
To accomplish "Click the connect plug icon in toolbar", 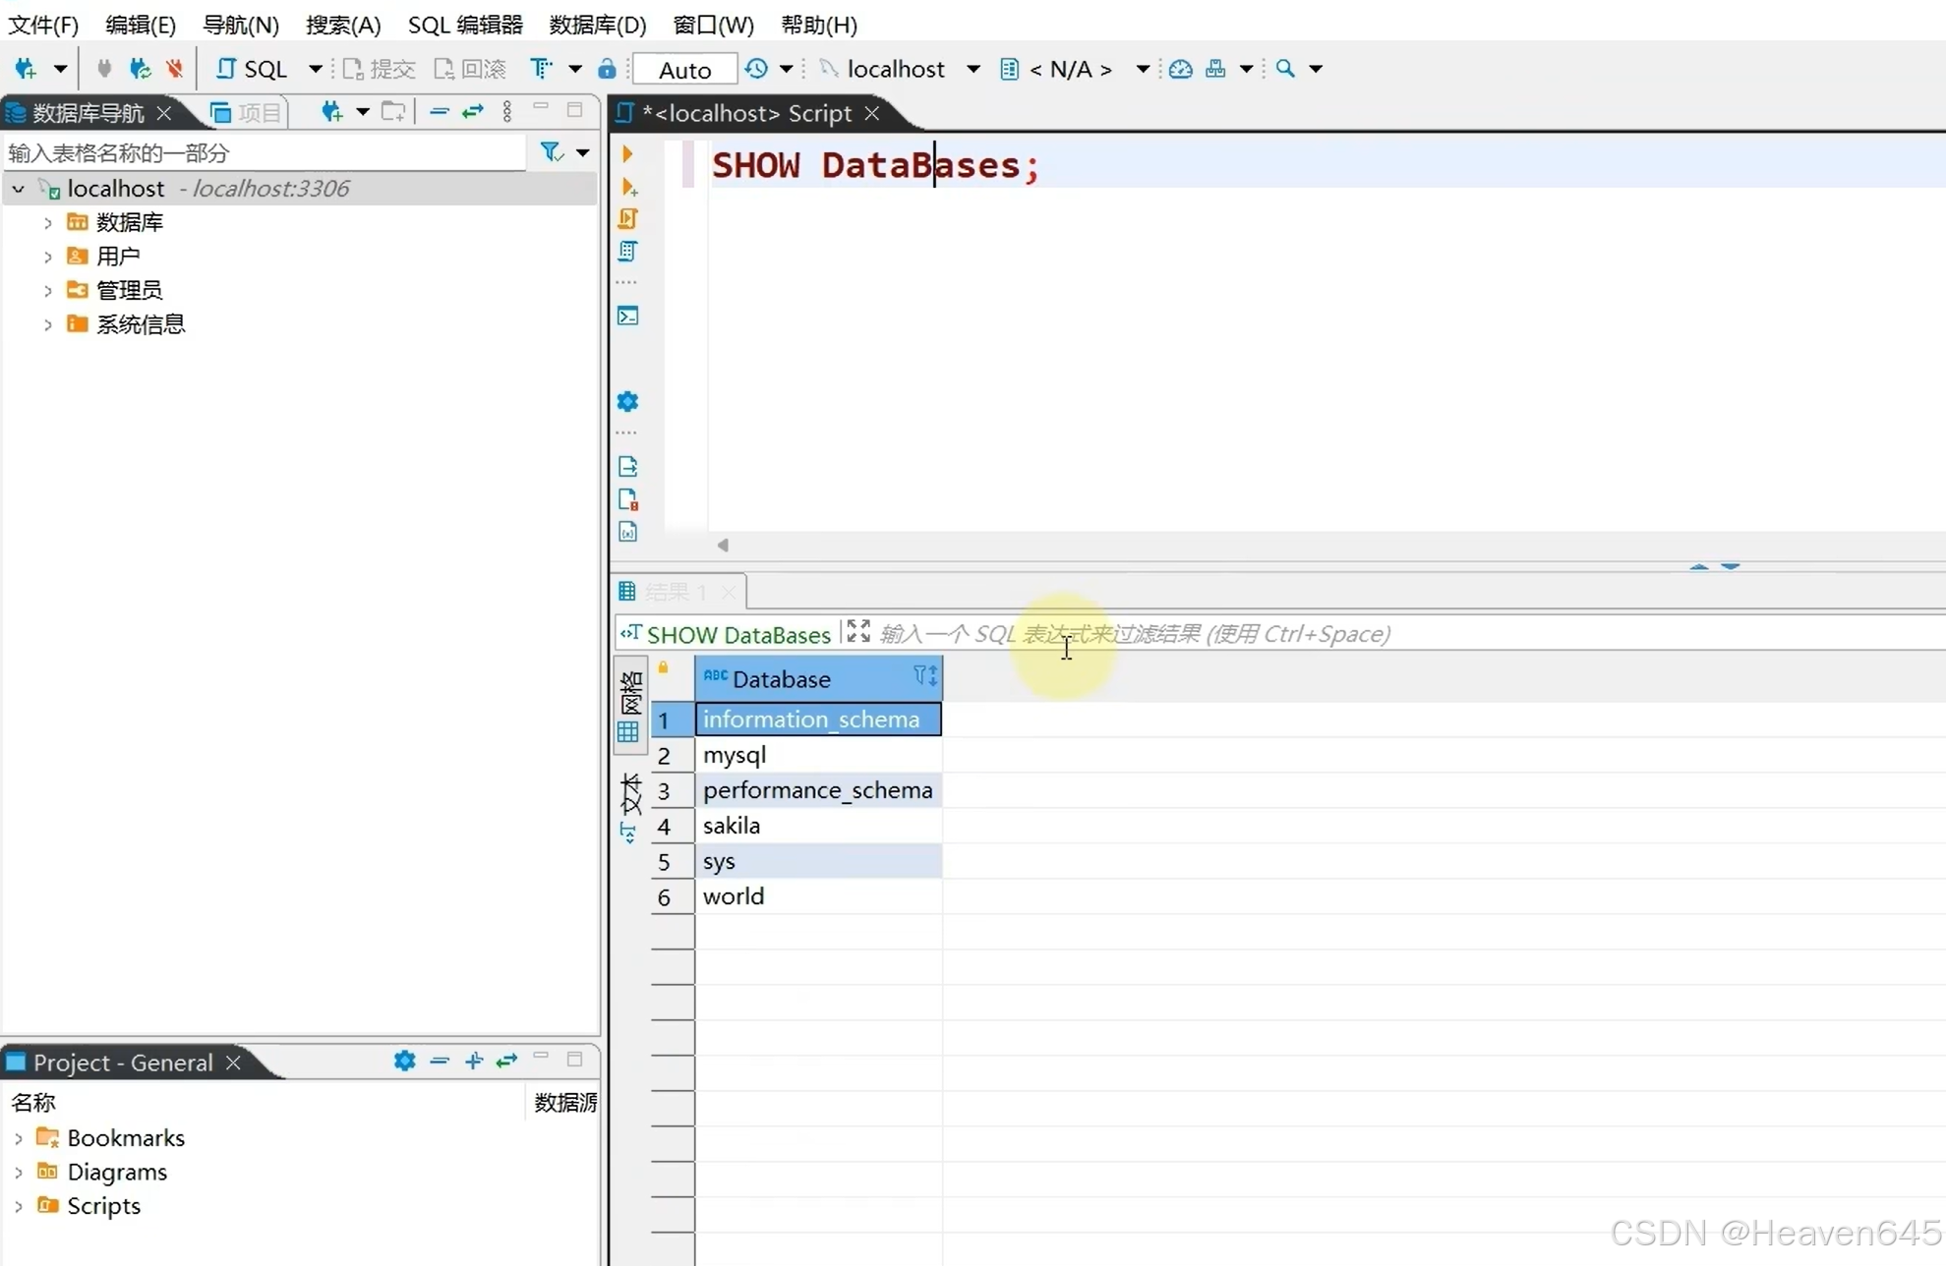I will coord(103,69).
